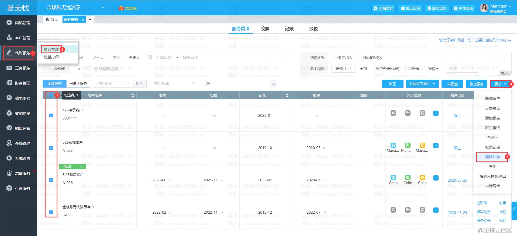Click green 账 icon for 526新增客户

[408, 145]
